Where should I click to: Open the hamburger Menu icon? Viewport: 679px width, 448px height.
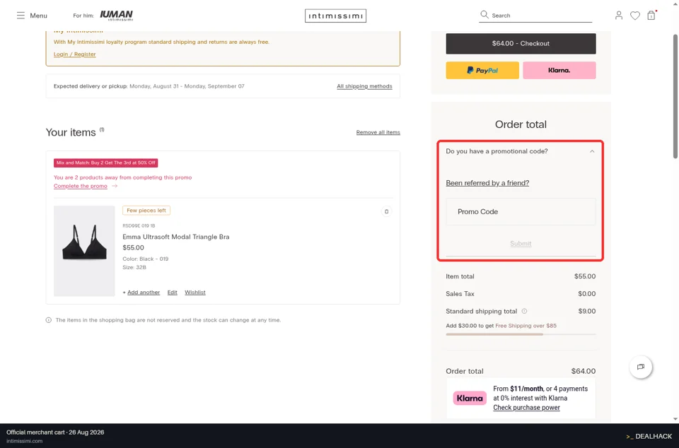coord(21,16)
